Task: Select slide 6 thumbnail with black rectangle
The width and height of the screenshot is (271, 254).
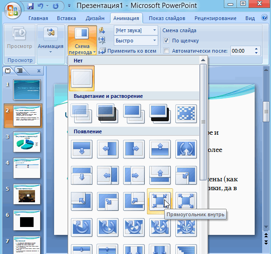Action: click(x=27, y=220)
